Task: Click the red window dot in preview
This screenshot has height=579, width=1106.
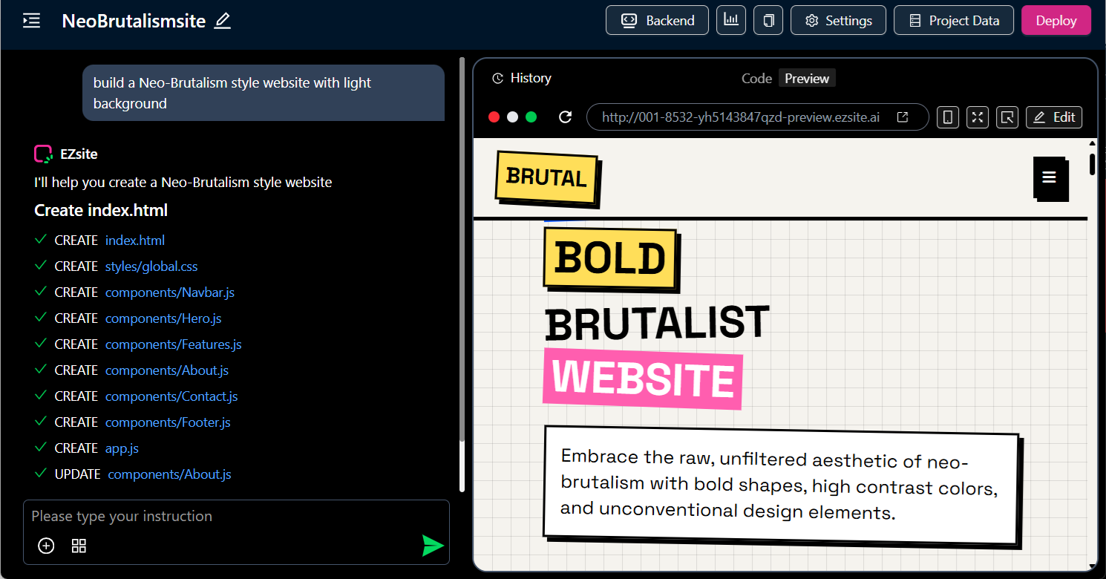Action: [x=494, y=117]
